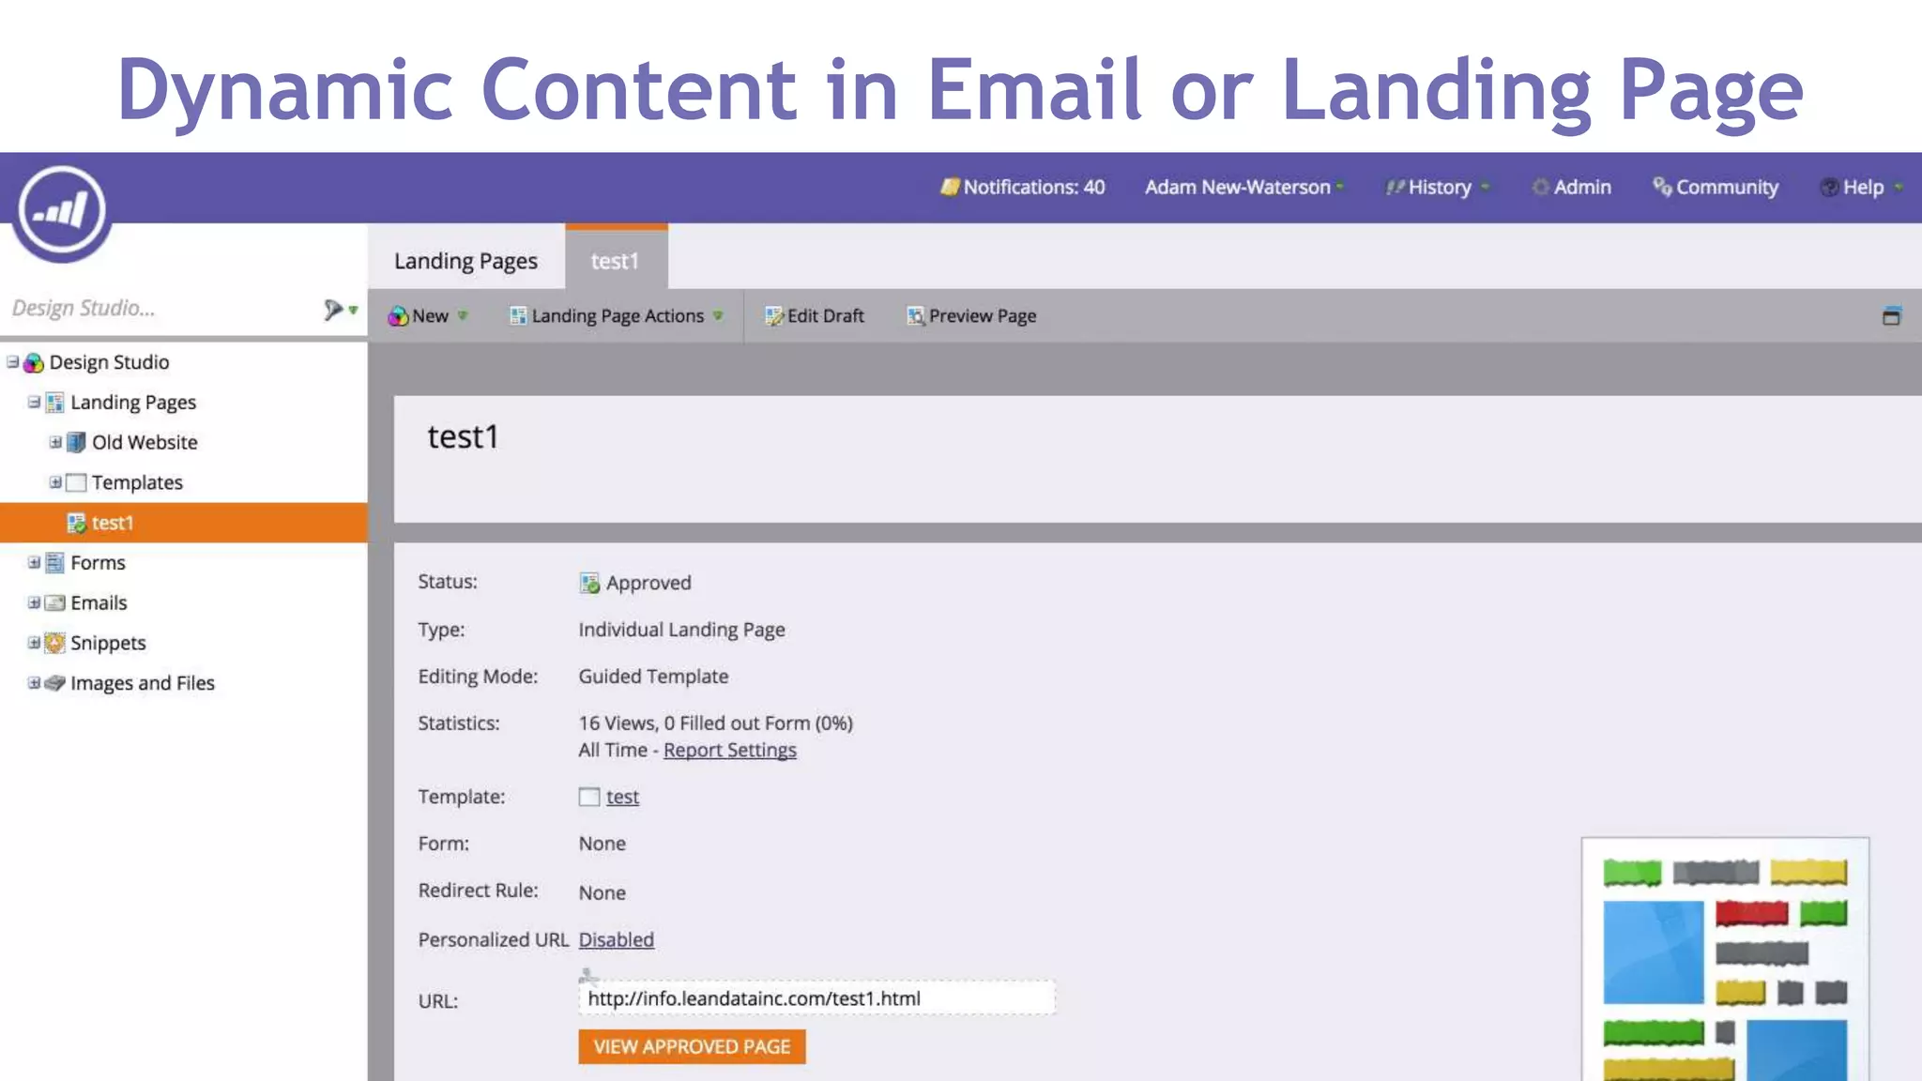Click the small edit icon above the URL field
This screenshot has width=1922, height=1081.
click(x=587, y=976)
